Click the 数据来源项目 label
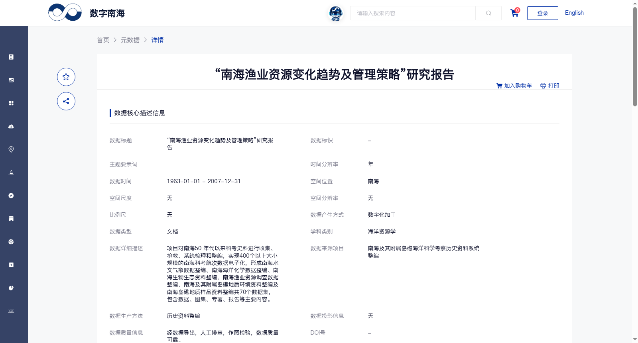This screenshot has height=343, width=638. pos(327,248)
